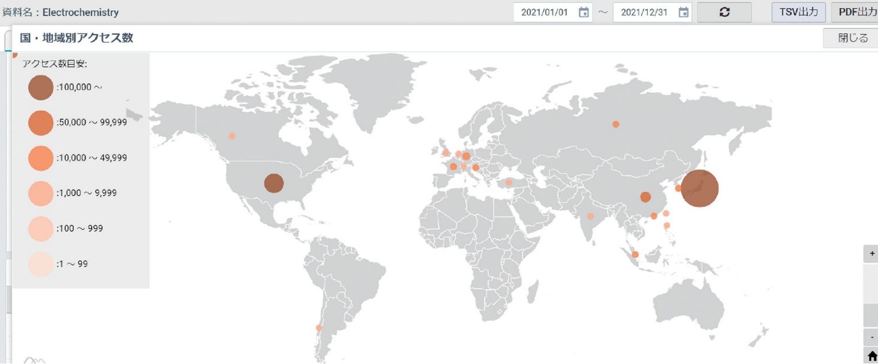Click the Philippines access bubble
This screenshot has height=364, width=878.
point(667,225)
